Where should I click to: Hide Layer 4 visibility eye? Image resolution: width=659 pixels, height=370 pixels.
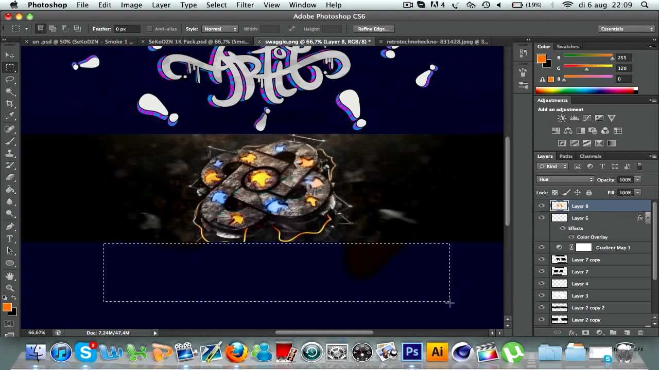[x=541, y=283]
